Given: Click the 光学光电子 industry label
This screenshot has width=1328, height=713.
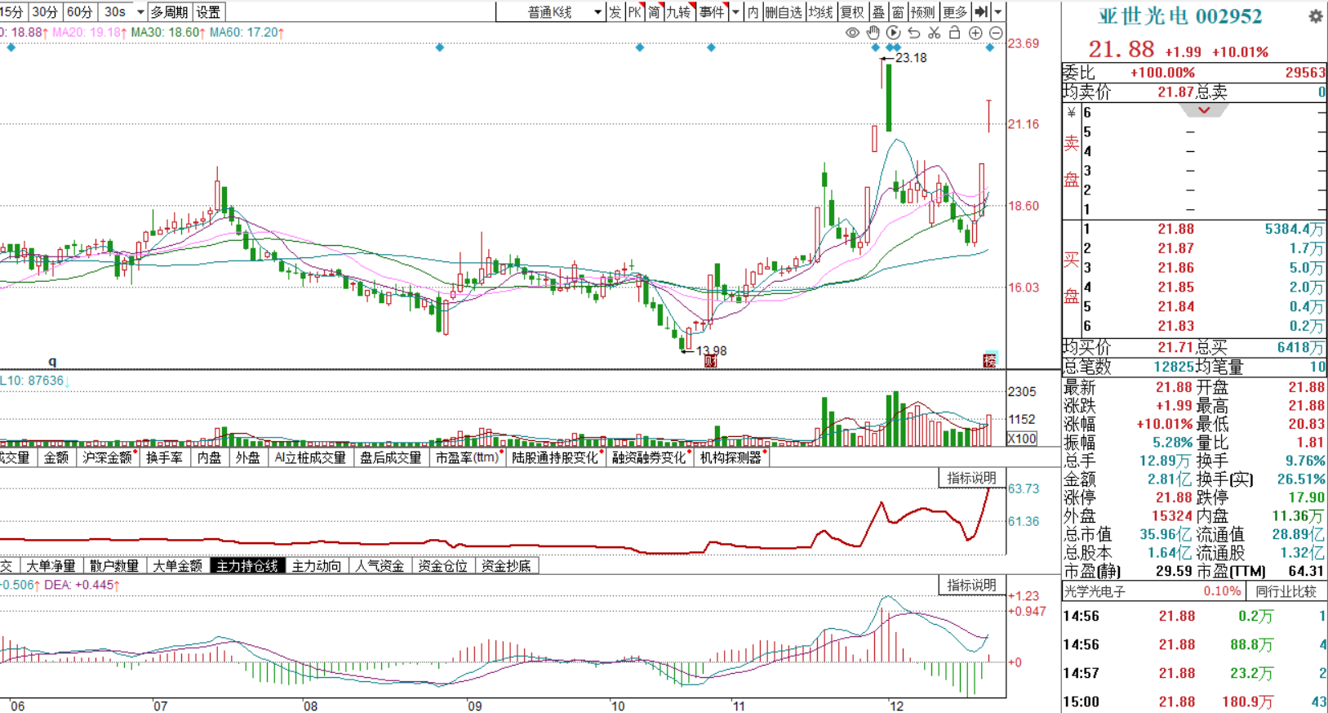Looking at the screenshot, I should tap(1095, 591).
